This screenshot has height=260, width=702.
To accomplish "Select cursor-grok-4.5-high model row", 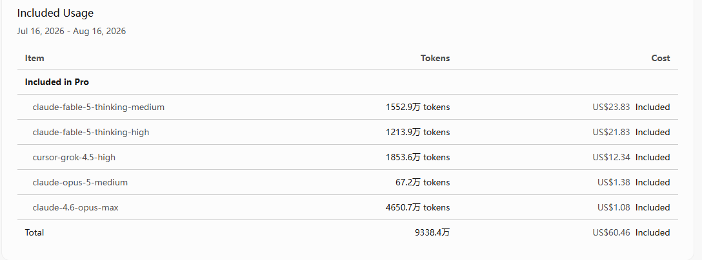I will point(347,157).
